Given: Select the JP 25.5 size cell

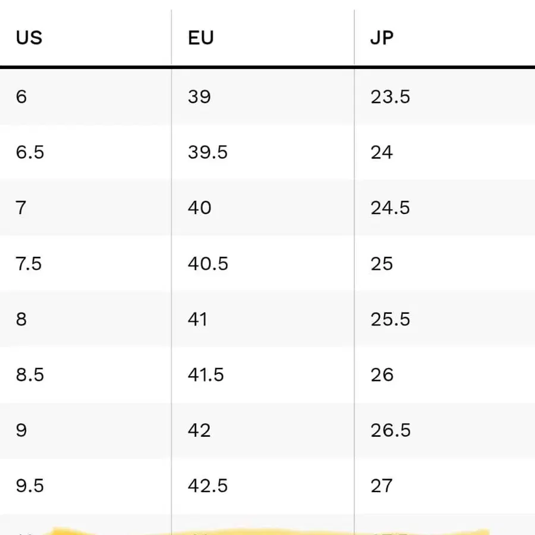Looking at the screenshot, I should point(390,319).
